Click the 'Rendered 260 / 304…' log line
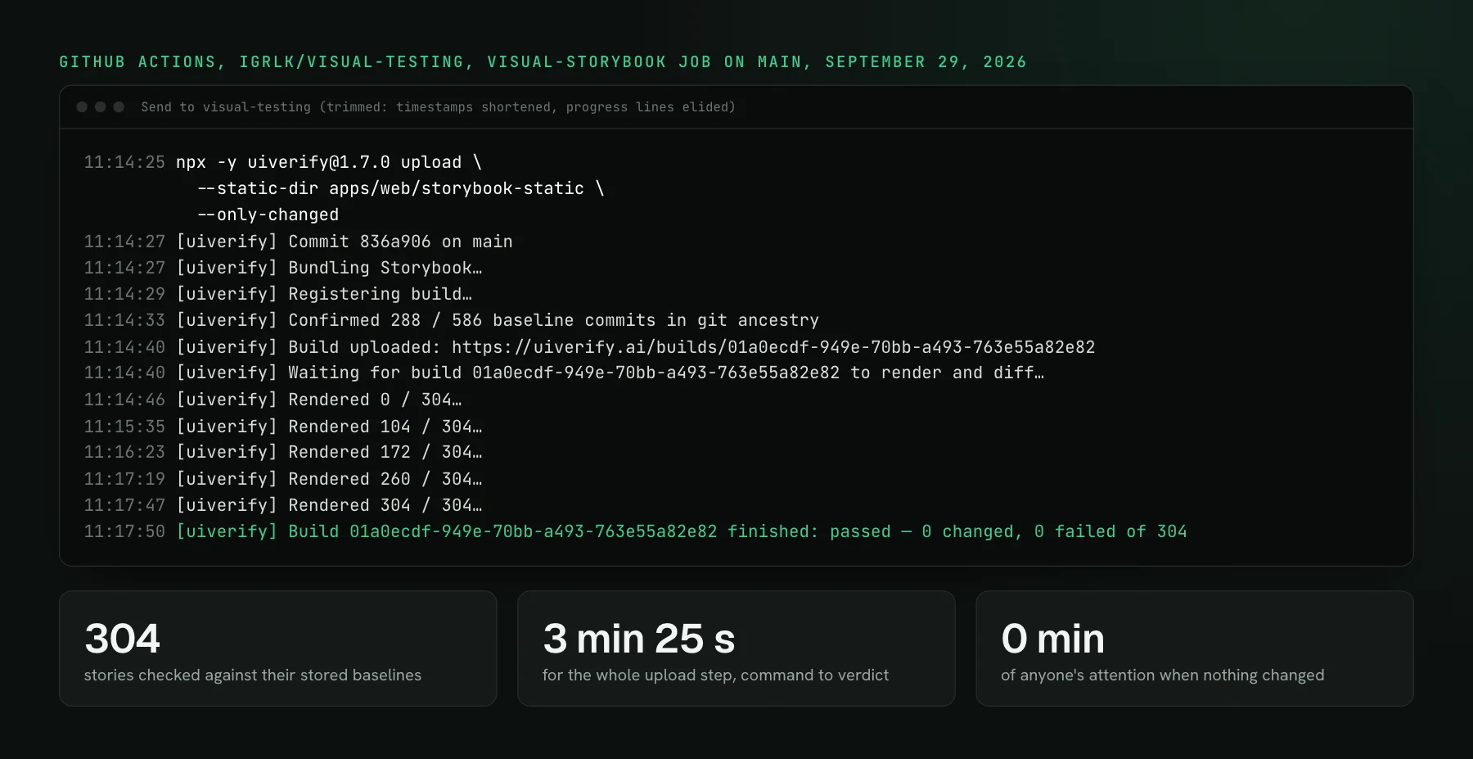 click(329, 479)
